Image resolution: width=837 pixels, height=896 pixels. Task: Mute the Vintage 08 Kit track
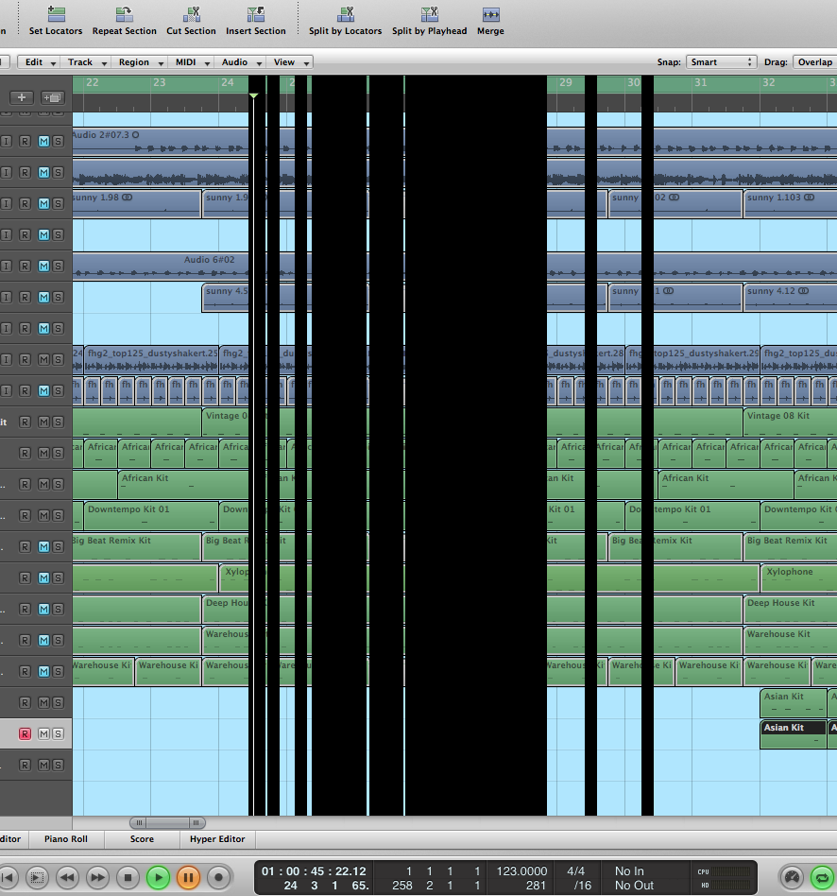click(x=44, y=422)
